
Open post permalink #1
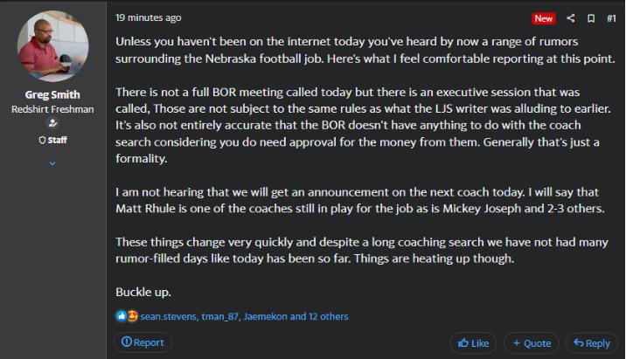[611, 18]
